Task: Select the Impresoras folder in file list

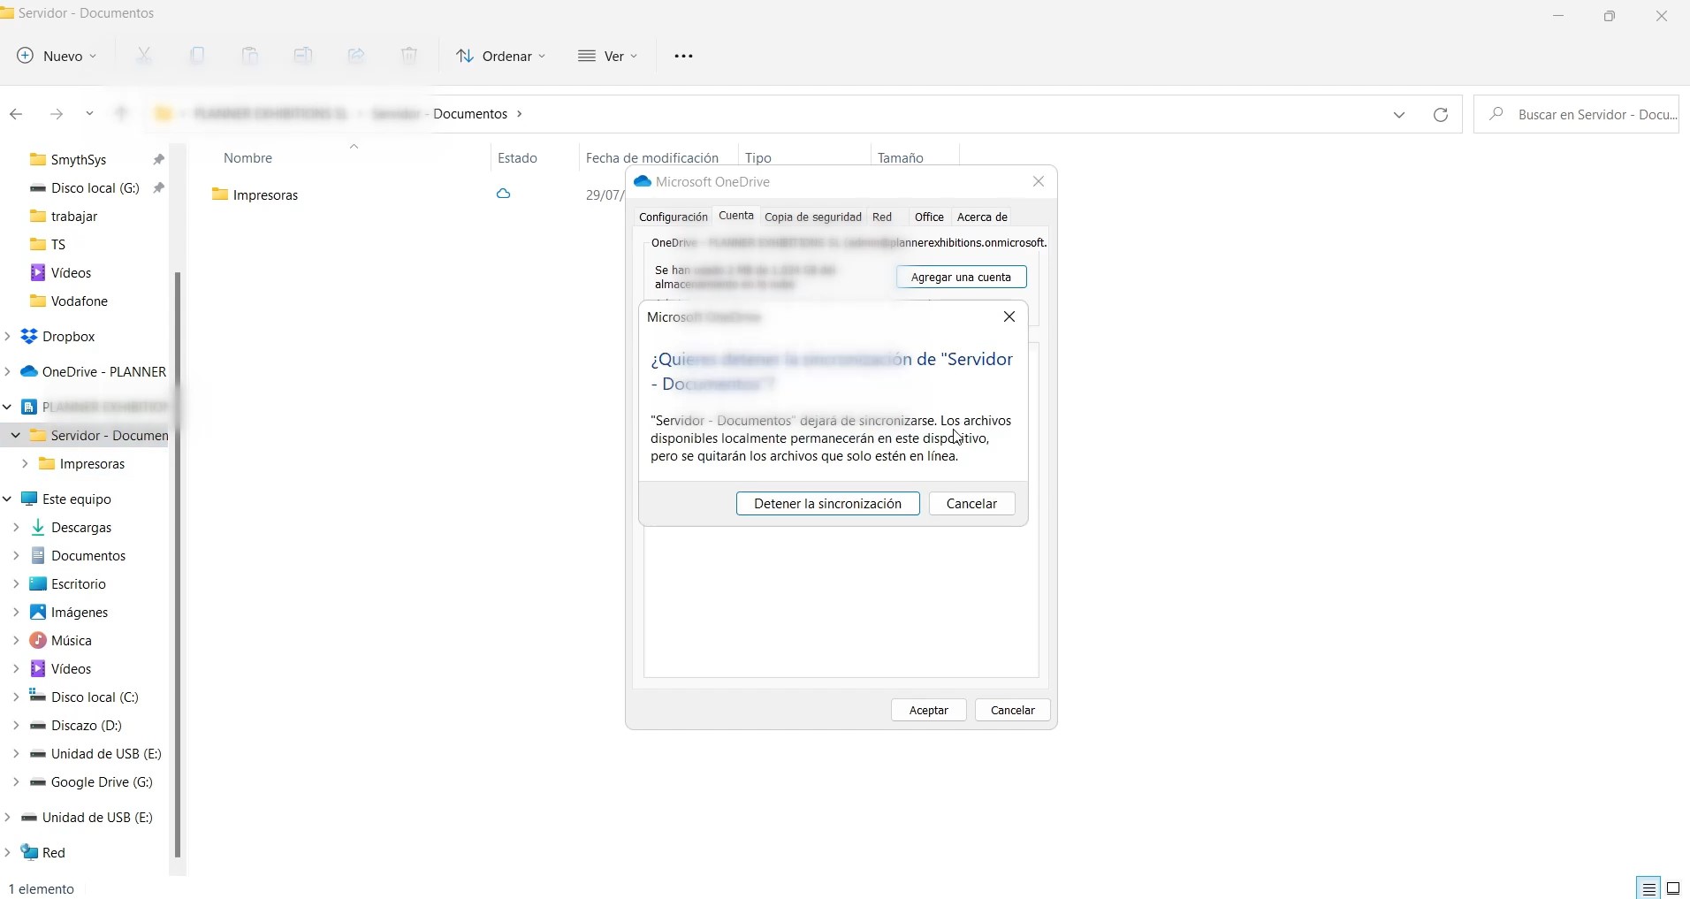Action: [x=255, y=194]
